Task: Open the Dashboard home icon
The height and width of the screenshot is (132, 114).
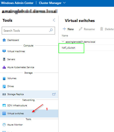Action: (4, 40)
